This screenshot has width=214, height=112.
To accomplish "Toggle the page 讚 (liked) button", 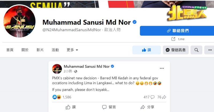I will 146,50.
